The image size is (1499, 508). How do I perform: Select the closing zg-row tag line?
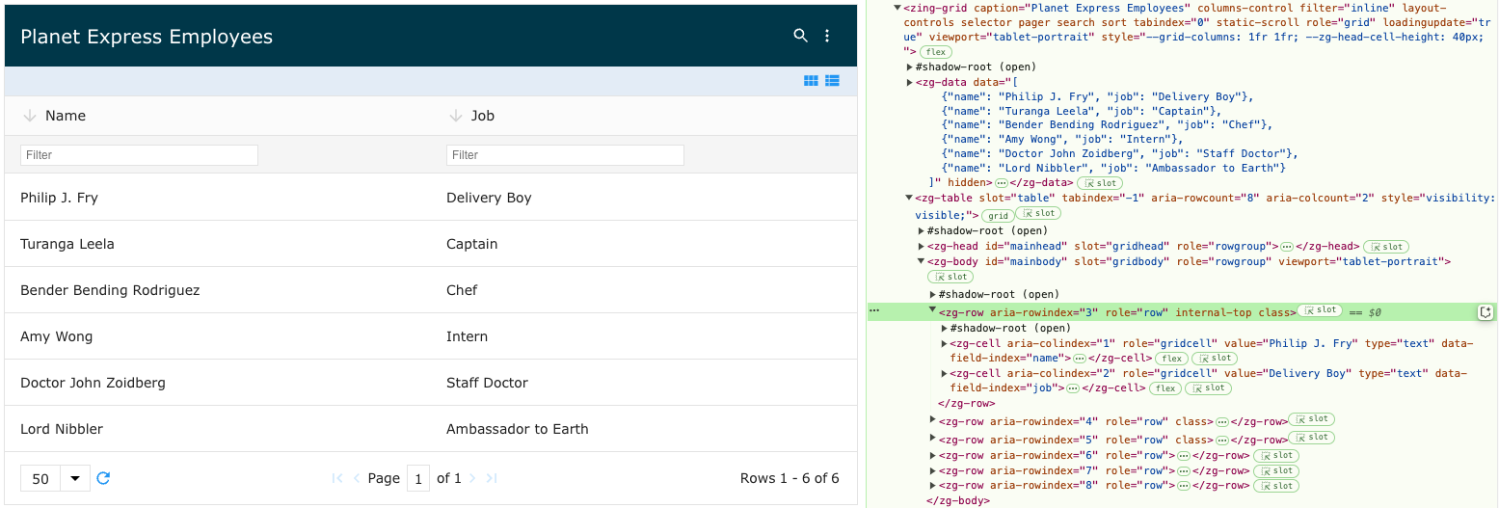(x=967, y=404)
